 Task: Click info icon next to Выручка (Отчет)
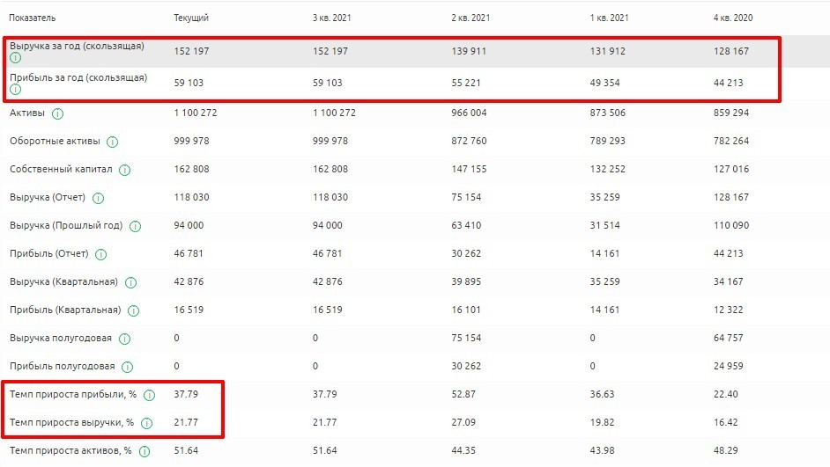coord(99,199)
